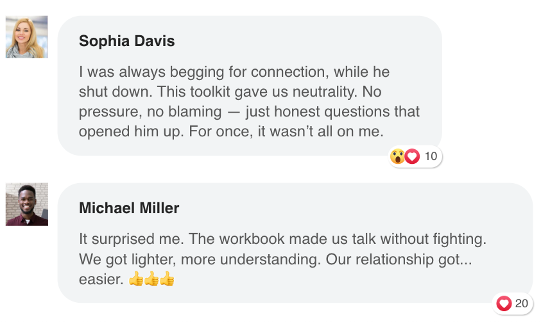Open Michael Miller's profile picture

coord(26,204)
